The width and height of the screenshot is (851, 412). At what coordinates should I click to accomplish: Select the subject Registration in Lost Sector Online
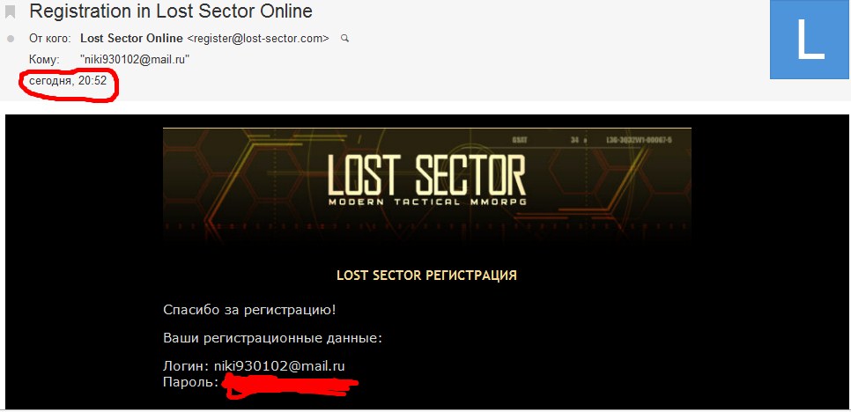[171, 11]
